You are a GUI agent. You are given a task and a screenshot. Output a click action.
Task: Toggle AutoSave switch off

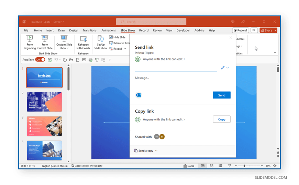pos(40,60)
